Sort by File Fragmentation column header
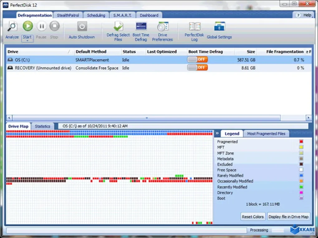Viewport: 318px width, 238px height. point(281,52)
